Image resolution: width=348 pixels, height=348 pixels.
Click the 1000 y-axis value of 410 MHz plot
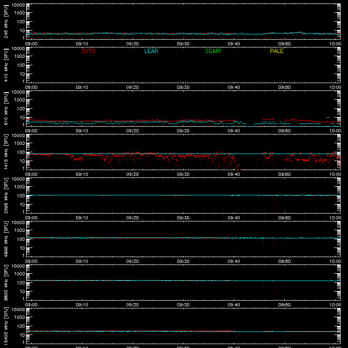(20, 56)
